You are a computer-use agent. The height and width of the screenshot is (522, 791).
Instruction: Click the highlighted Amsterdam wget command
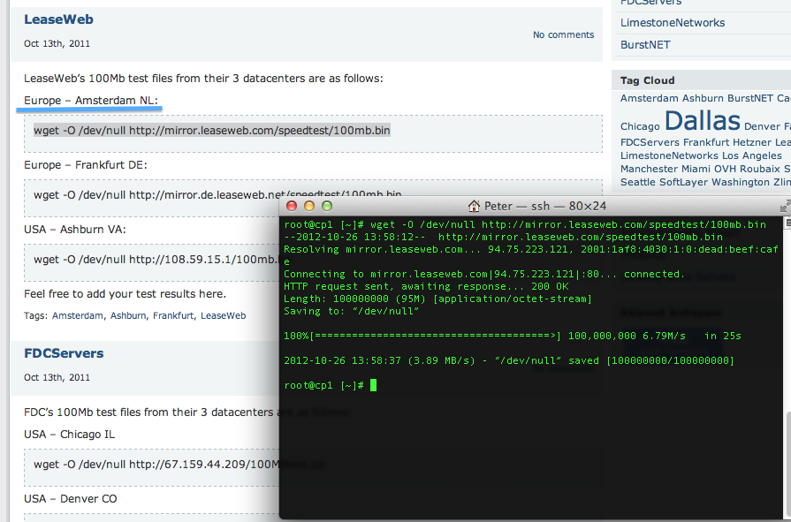[x=212, y=131]
